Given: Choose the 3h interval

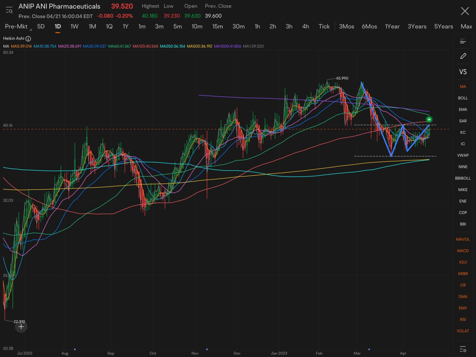Looking at the screenshot, I should pos(289,26).
